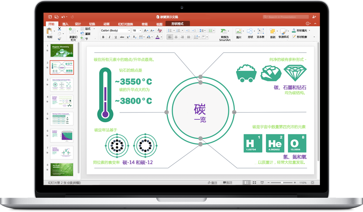Toggle italic formatting
The height and width of the screenshot is (212, 363).
pos(109,37)
